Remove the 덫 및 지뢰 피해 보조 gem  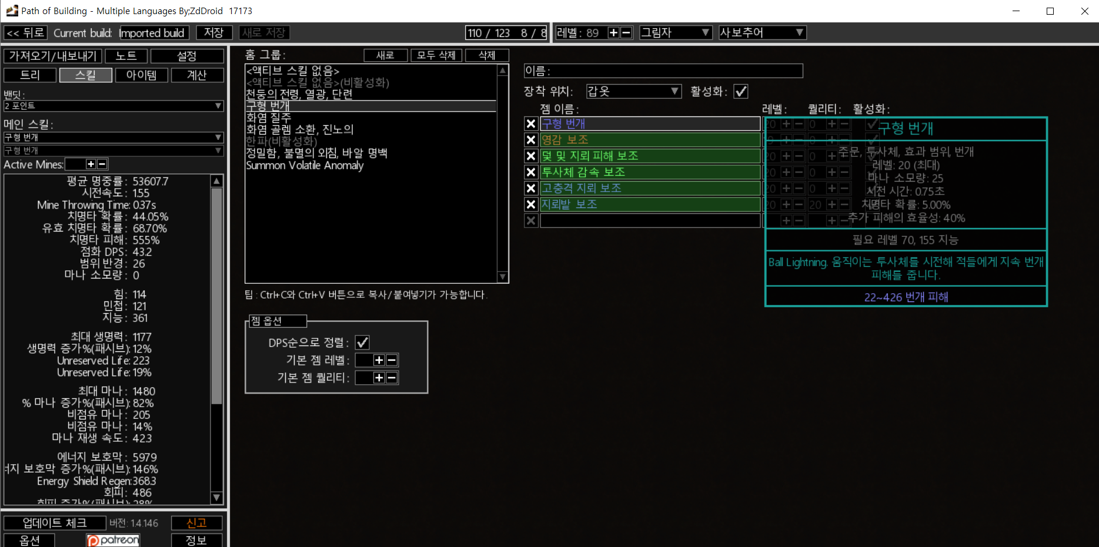(x=531, y=156)
